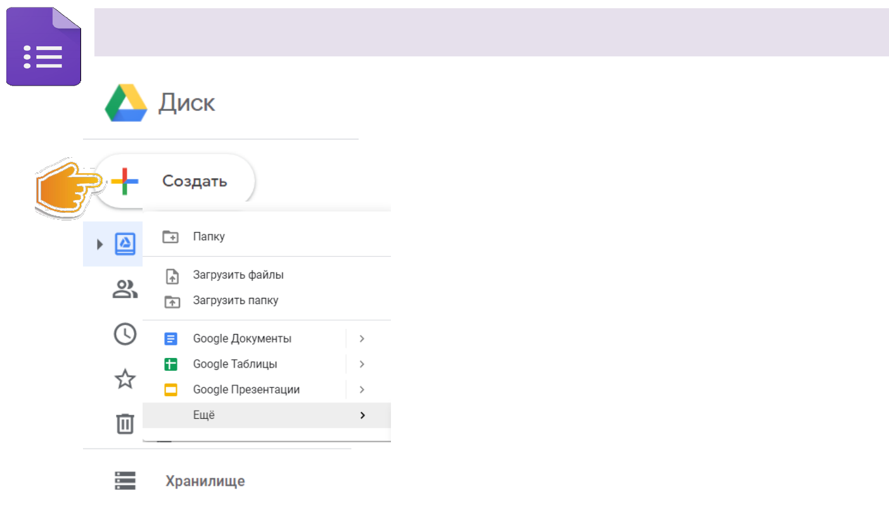Open Recent clock icon

pyautogui.click(x=125, y=334)
